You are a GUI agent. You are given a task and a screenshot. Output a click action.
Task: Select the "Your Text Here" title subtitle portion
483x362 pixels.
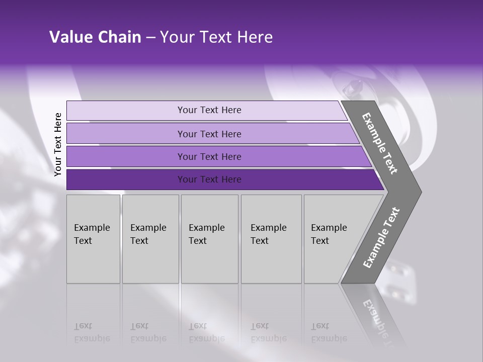pyautogui.click(x=216, y=37)
